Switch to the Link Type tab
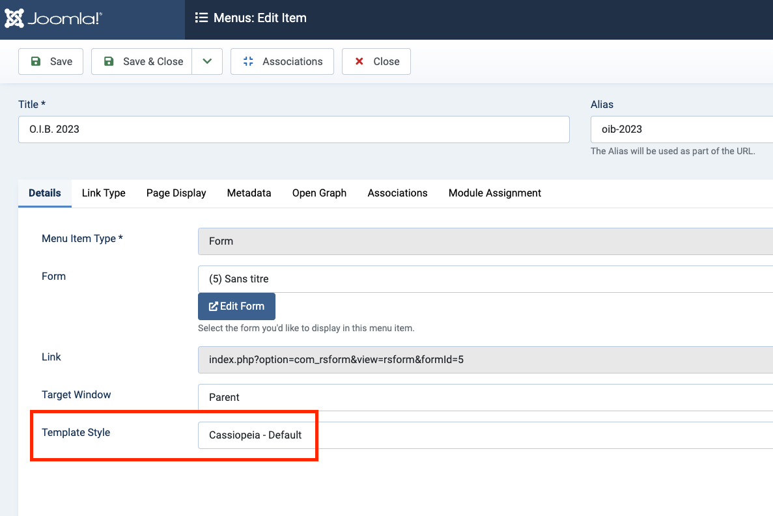773x516 pixels. (x=104, y=193)
